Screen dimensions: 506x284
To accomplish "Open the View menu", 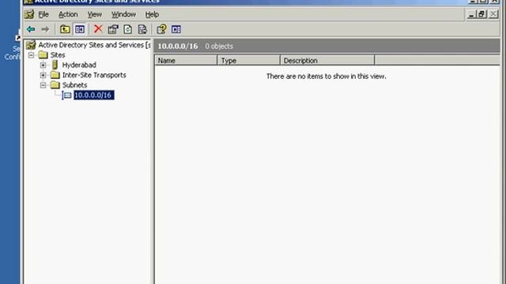I will tap(95, 14).
